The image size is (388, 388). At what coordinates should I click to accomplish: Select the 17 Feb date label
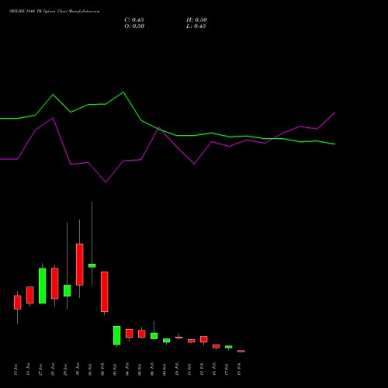(227, 369)
